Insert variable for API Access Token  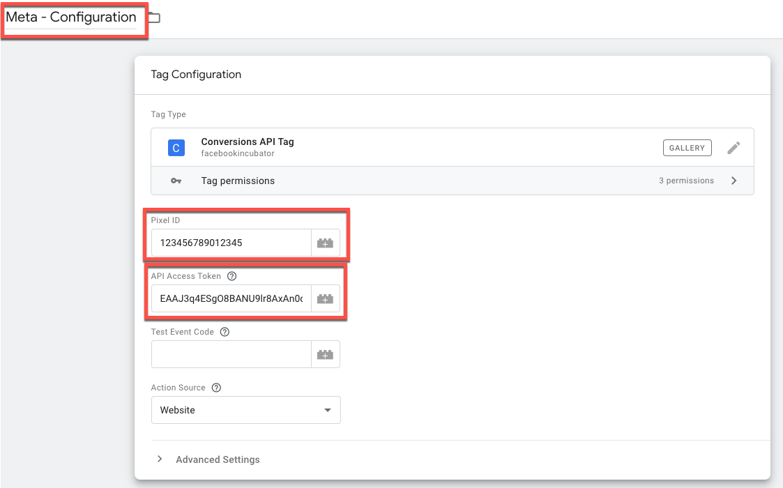[326, 298]
